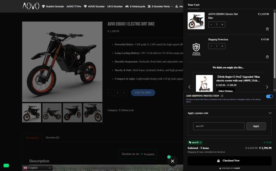276x171 pixels.
Task: Increase Shipping Protection quantity
Action: pyautogui.click(x=222, y=46)
